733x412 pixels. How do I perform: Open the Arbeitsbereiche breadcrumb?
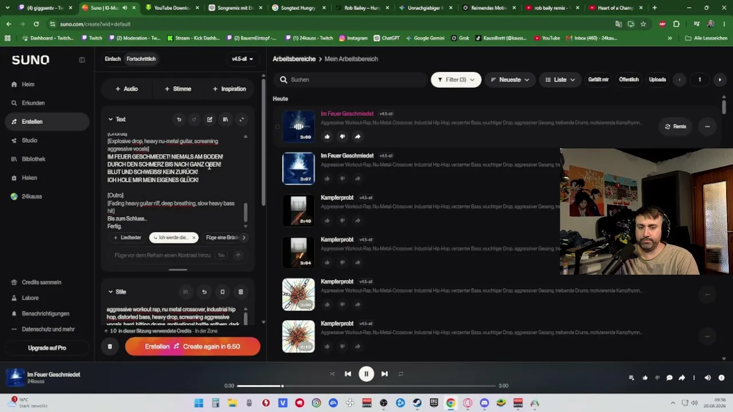point(294,59)
